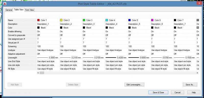The height and width of the screenshot is (98, 204).
Task: Select the blue Color 5 swatch
Action: (130, 20)
